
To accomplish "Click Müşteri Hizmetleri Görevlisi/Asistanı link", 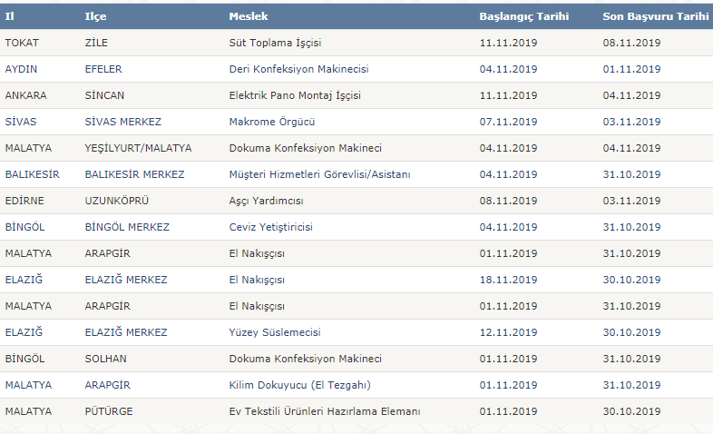I will tap(319, 174).
